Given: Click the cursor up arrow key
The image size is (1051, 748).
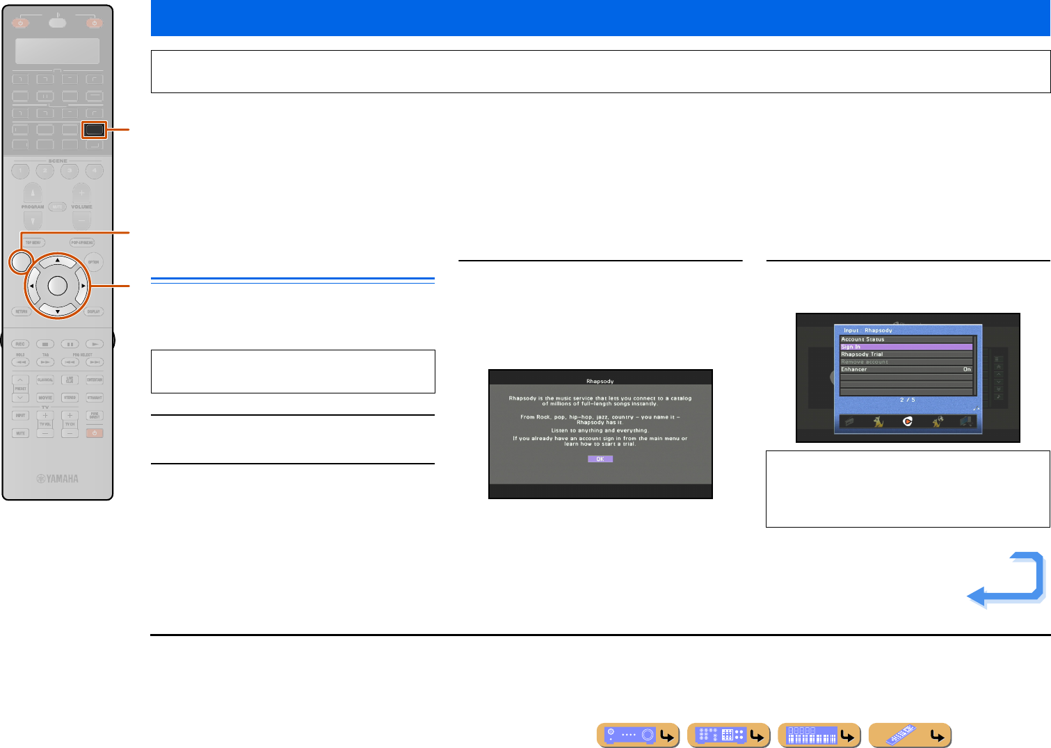Looking at the screenshot, I should [58, 261].
